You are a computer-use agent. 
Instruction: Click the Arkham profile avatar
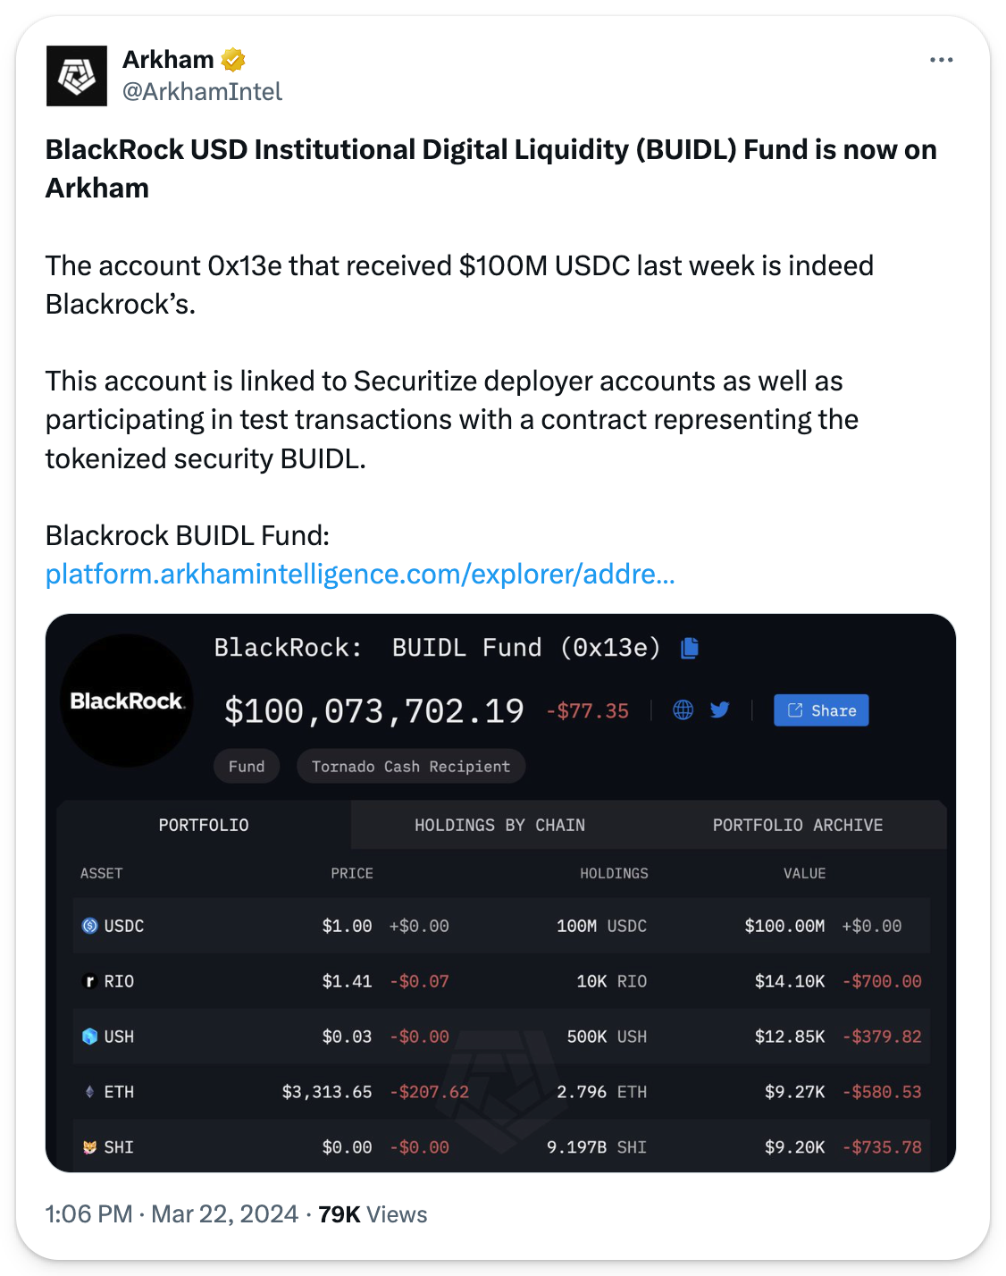coord(77,76)
